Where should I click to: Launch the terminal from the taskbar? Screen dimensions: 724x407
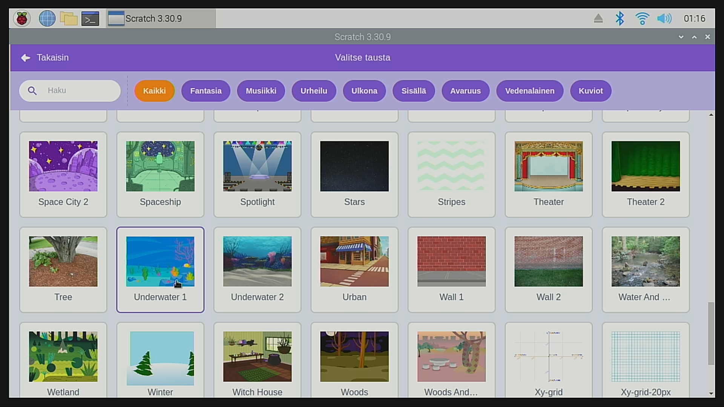[90, 18]
